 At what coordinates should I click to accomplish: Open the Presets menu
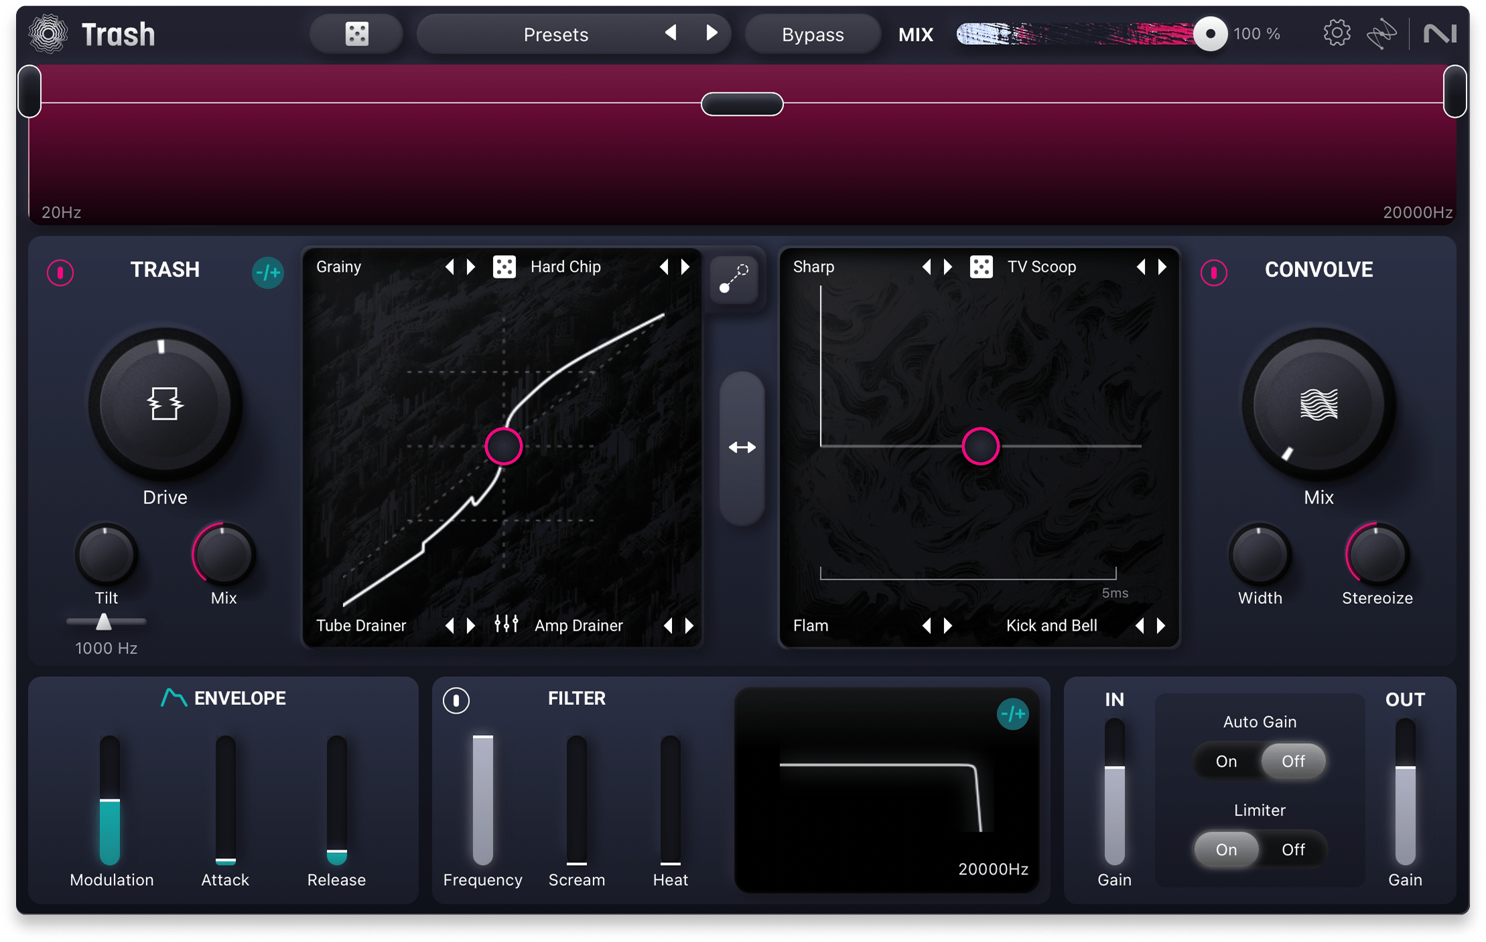tap(555, 34)
